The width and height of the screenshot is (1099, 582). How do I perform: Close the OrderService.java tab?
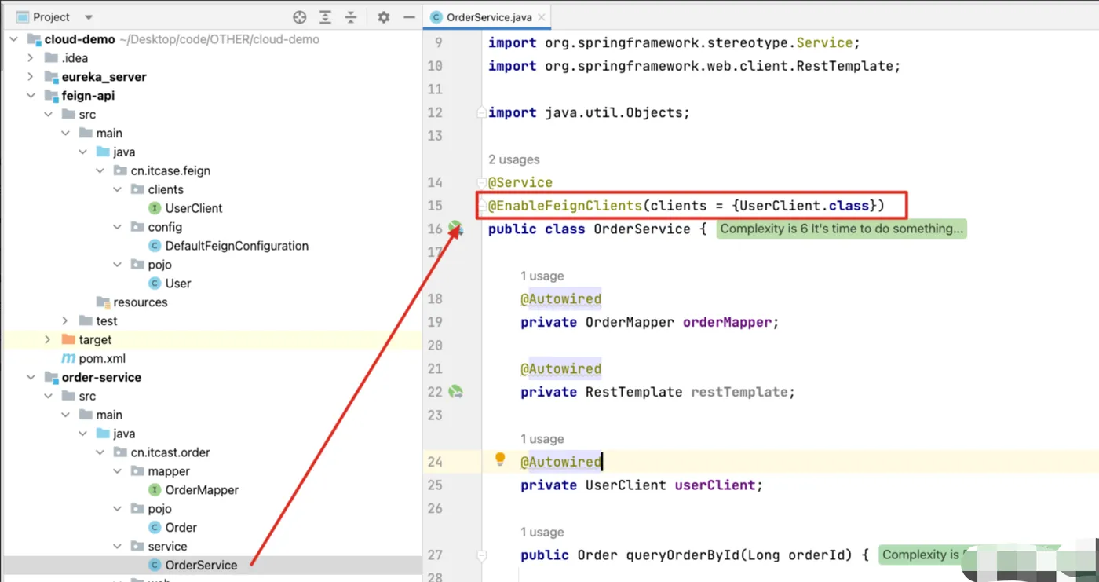[542, 17]
